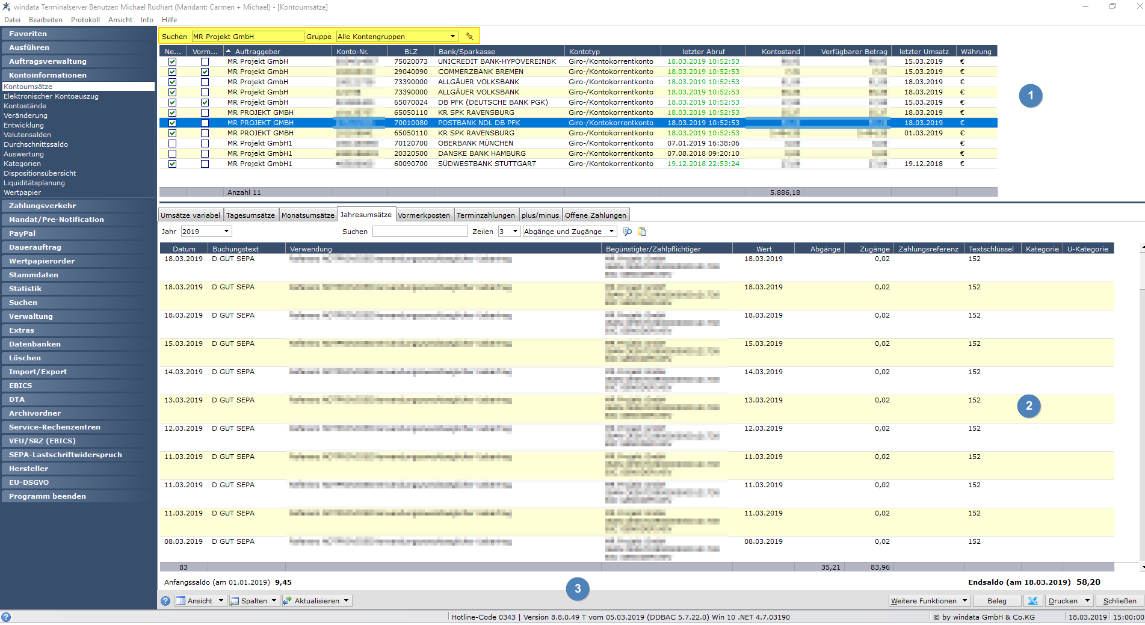Click the down arrow of transactions scrollbar

[1142, 567]
